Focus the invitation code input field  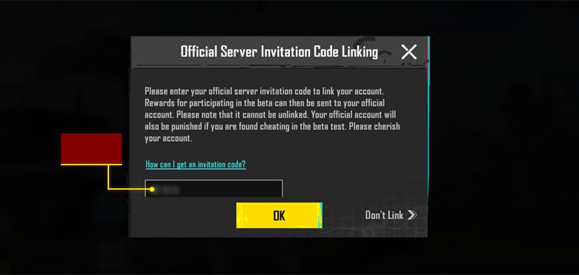(214, 188)
